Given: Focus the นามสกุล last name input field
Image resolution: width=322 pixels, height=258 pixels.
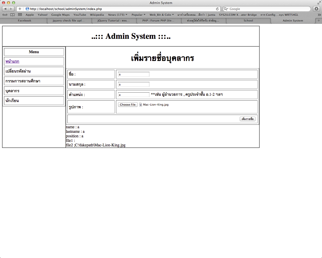Looking at the screenshot, I should click(134, 84).
